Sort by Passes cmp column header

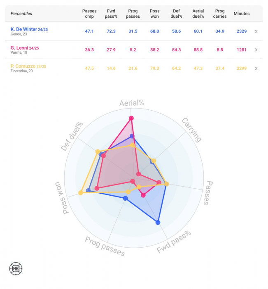pyautogui.click(x=89, y=14)
